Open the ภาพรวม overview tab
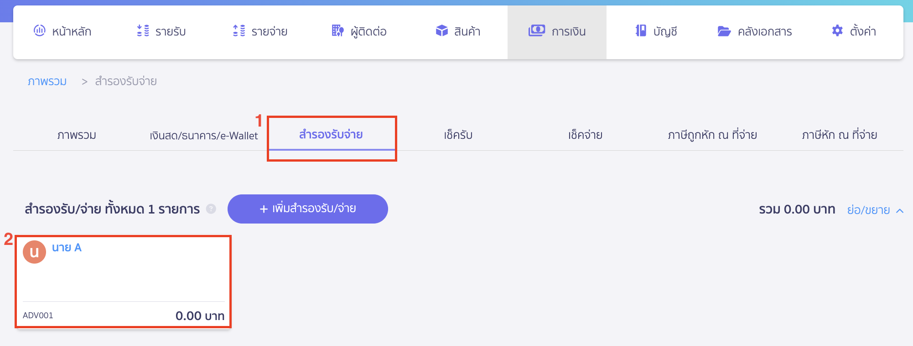 (77, 135)
